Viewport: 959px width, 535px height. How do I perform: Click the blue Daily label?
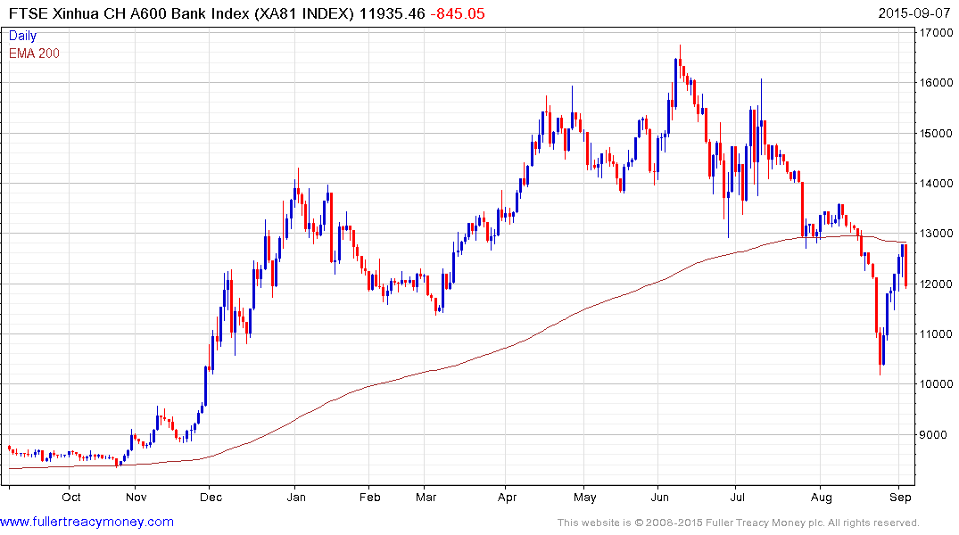(22, 36)
